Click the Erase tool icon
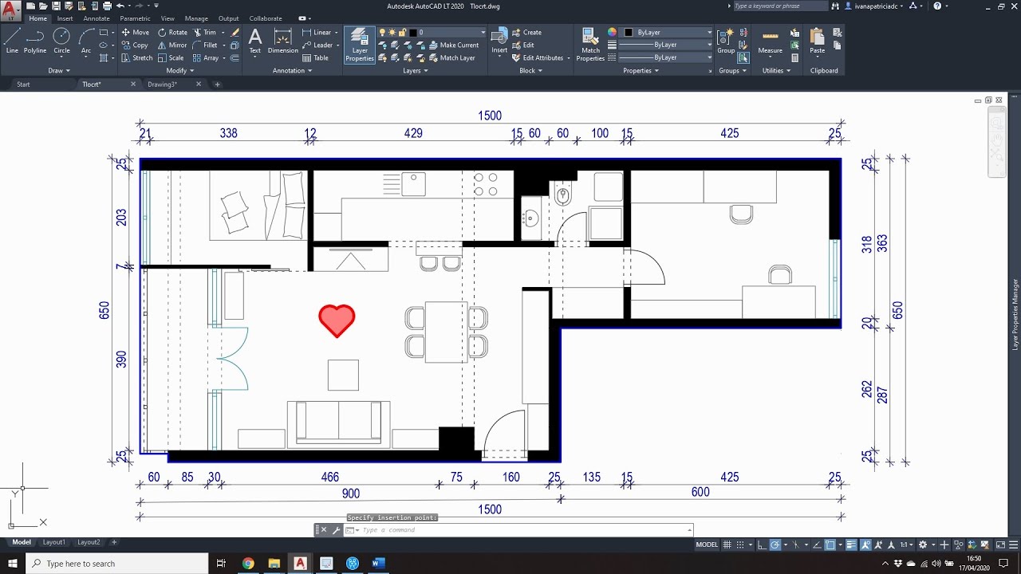The image size is (1021, 574). (235, 33)
